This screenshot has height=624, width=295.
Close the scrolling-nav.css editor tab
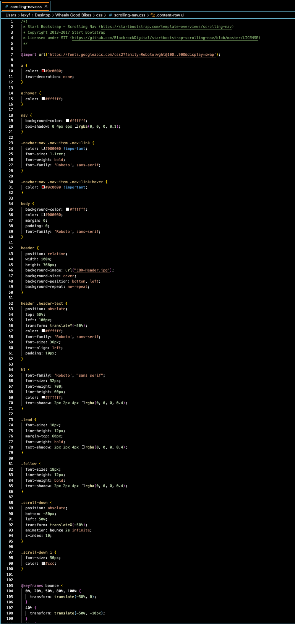coord(46,6)
